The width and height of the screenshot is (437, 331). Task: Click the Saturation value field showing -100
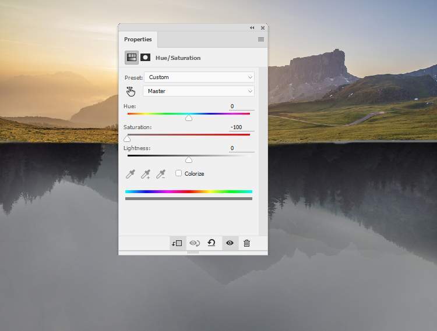(241, 127)
